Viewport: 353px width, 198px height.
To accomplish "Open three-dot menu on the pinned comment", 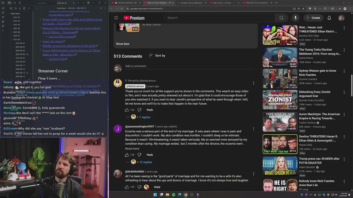I will pyautogui.click(x=254, y=83).
